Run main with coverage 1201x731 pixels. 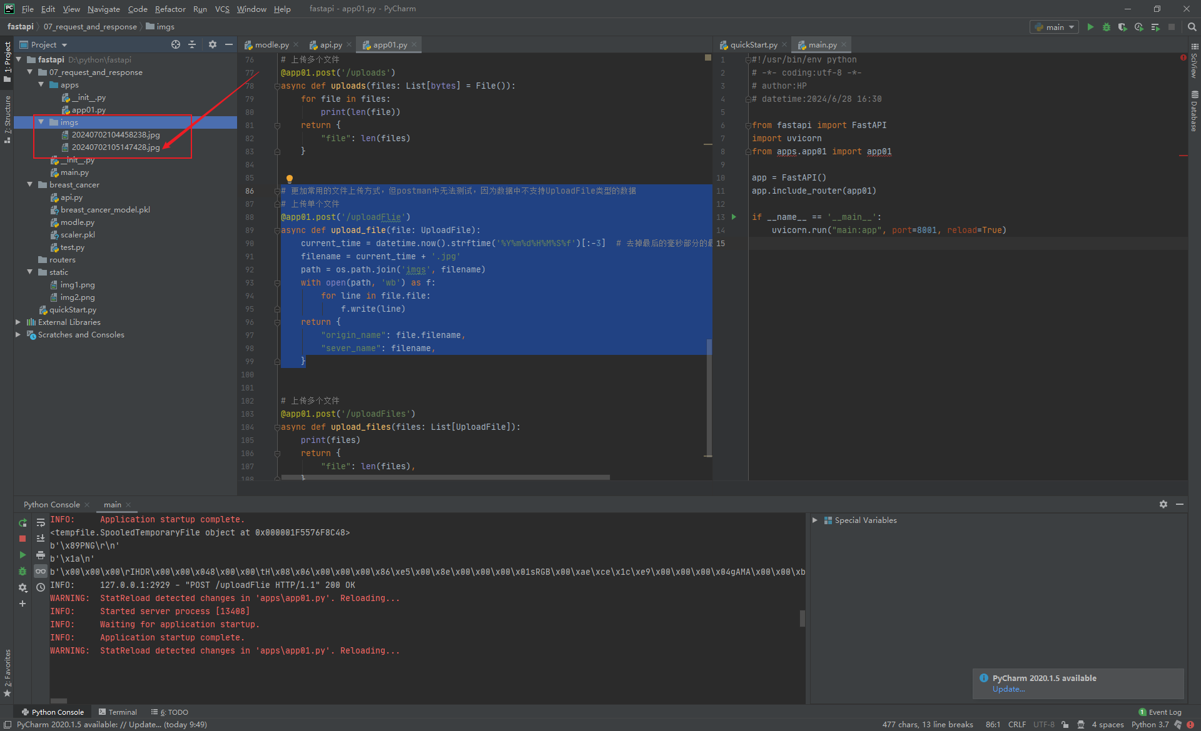coord(1122,27)
